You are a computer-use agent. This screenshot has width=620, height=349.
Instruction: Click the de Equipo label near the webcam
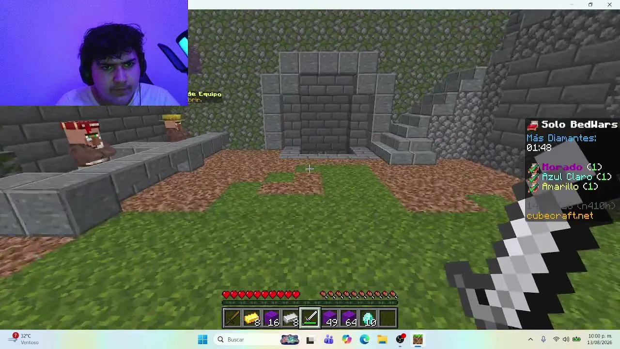pyautogui.click(x=205, y=94)
